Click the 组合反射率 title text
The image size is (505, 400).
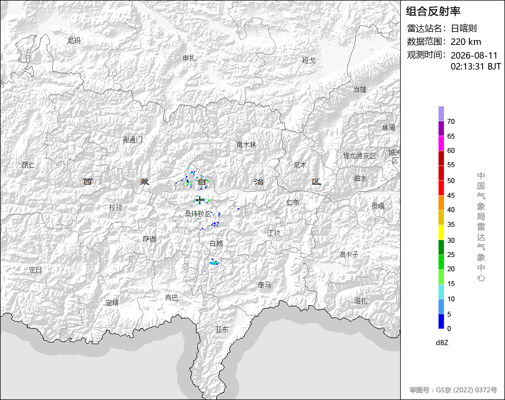tap(433, 12)
